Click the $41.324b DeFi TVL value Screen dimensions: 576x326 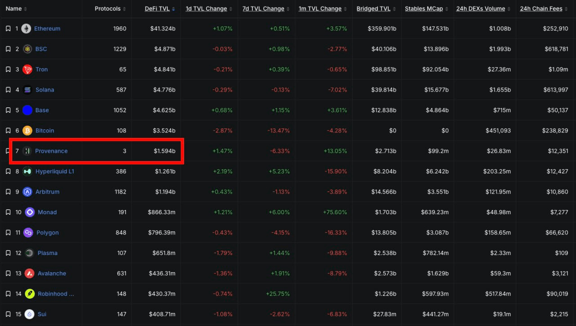point(163,29)
